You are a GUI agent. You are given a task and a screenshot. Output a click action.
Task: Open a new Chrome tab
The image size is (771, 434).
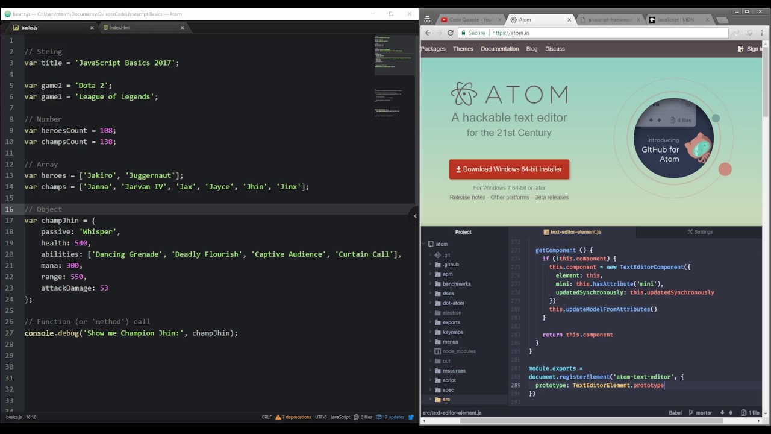pos(722,20)
